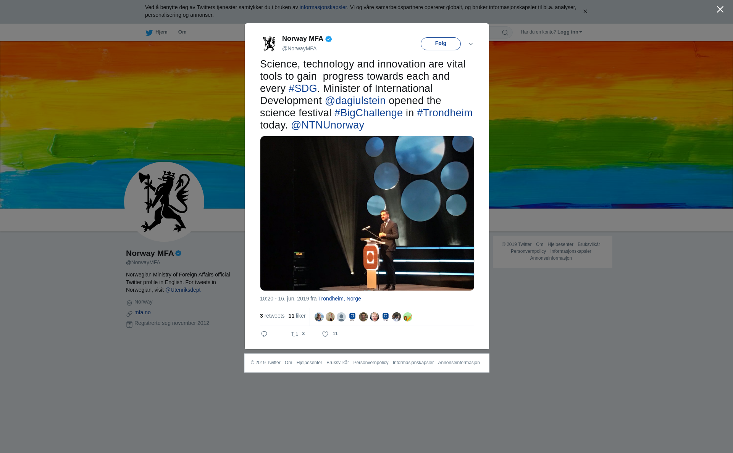This screenshot has width=733, height=453.
Task: Visit the mfa.no website link
Action: click(x=142, y=312)
